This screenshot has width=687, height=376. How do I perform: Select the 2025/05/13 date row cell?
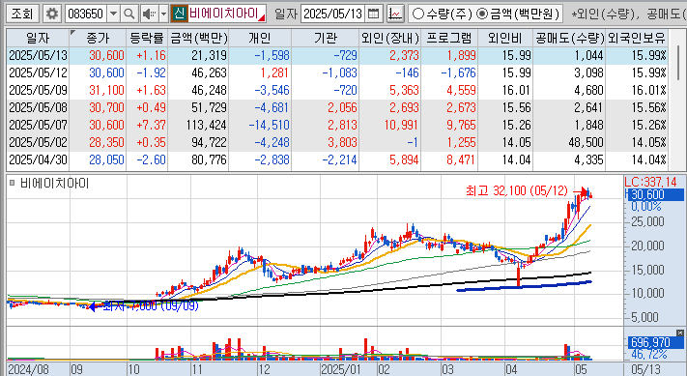[38, 56]
